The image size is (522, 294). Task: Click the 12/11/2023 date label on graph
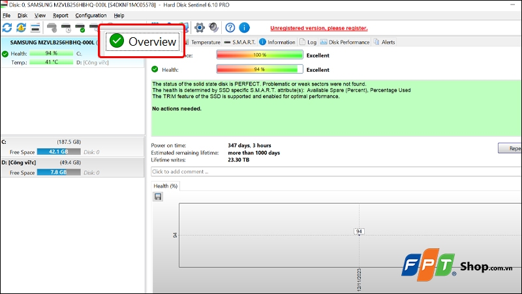click(x=360, y=280)
